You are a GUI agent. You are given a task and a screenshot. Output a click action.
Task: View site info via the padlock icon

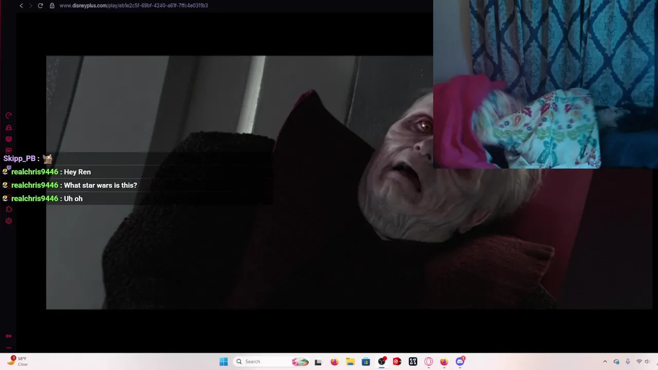click(x=52, y=6)
